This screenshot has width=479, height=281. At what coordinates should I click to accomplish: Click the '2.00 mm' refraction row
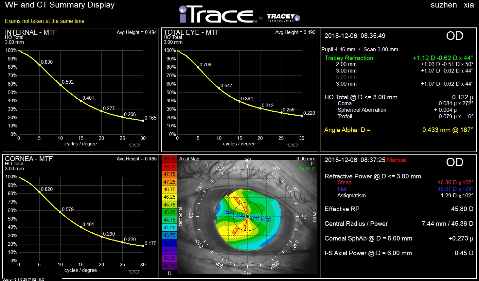pos(404,64)
